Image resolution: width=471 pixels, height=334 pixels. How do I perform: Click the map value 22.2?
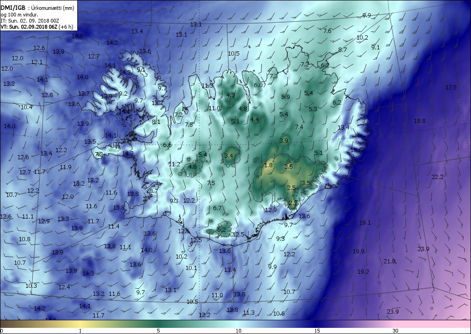(x=438, y=177)
